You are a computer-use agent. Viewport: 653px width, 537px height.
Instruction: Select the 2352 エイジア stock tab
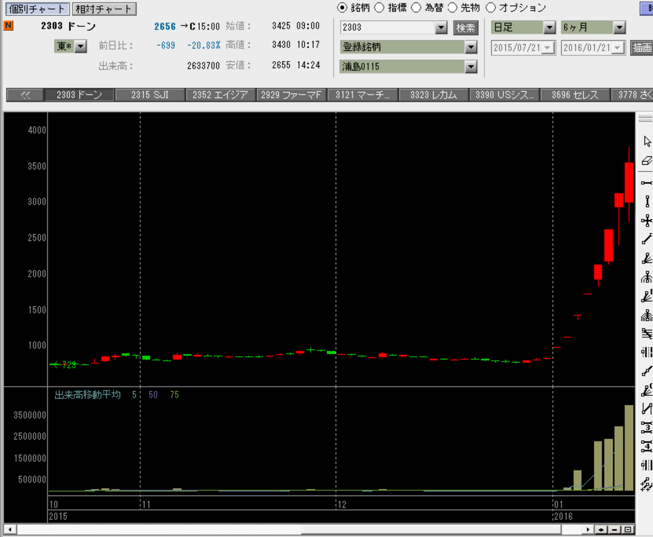220,95
